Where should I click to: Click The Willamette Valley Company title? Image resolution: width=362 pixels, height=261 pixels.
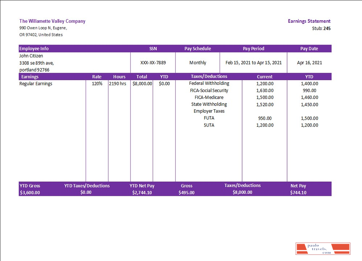point(52,21)
